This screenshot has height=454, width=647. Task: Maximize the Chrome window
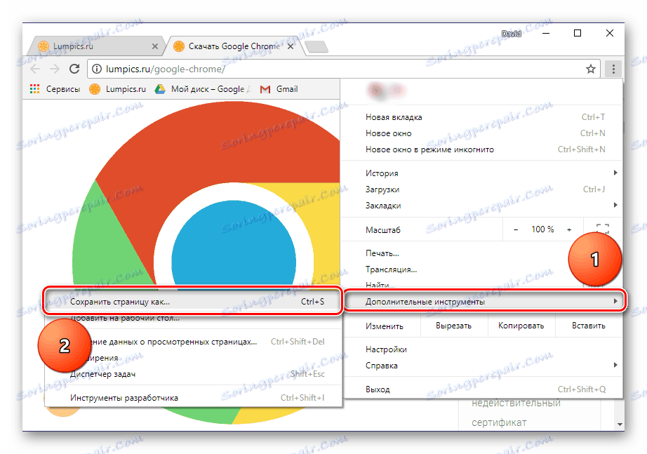pyautogui.click(x=578, y=33)
